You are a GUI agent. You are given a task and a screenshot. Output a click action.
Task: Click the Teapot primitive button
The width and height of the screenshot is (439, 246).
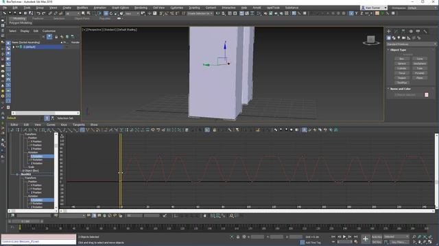tap(402, 78)
